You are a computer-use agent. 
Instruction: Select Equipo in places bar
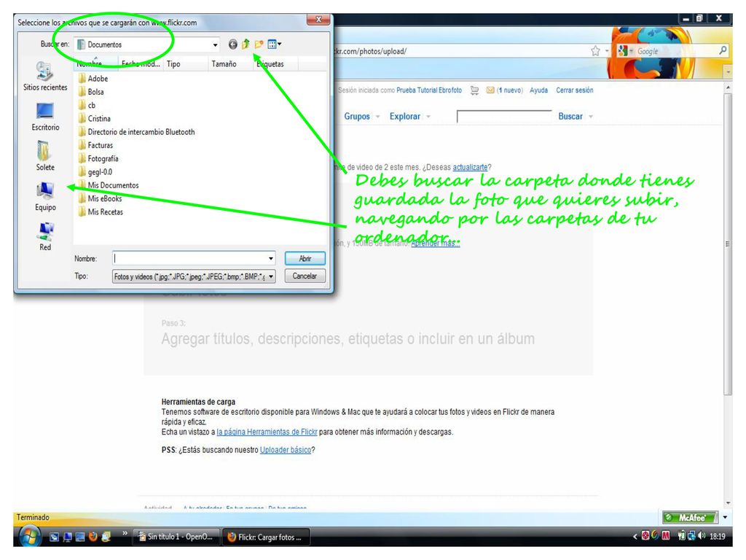click(45, 197)
